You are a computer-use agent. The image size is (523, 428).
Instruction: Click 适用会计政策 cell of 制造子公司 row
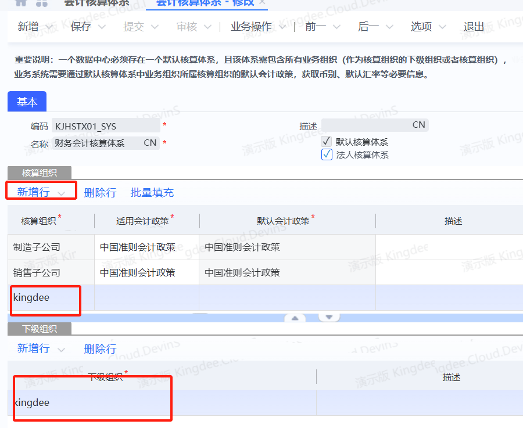pyautogui.click(x=147, y=247)
